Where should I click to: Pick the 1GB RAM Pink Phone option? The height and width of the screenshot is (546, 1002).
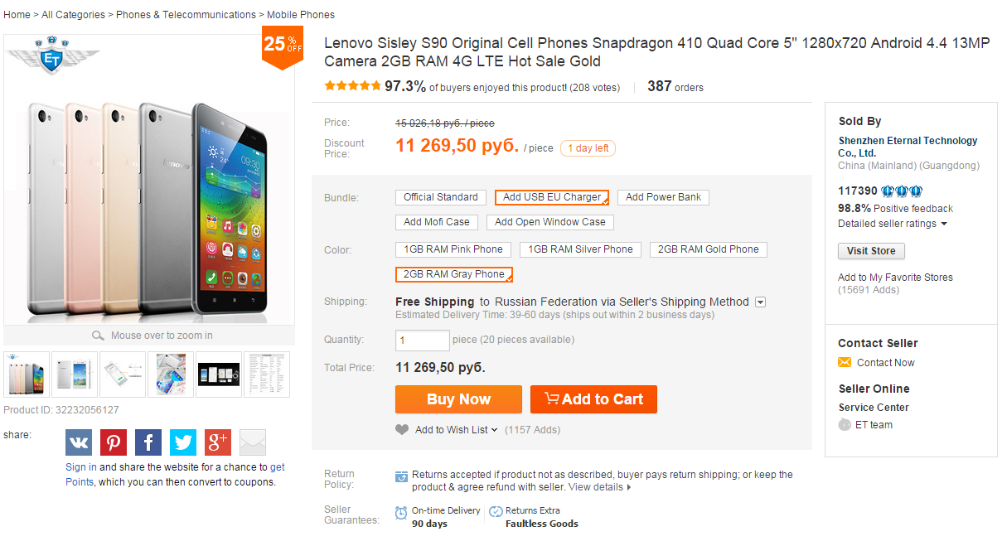(x=453, y=249)
